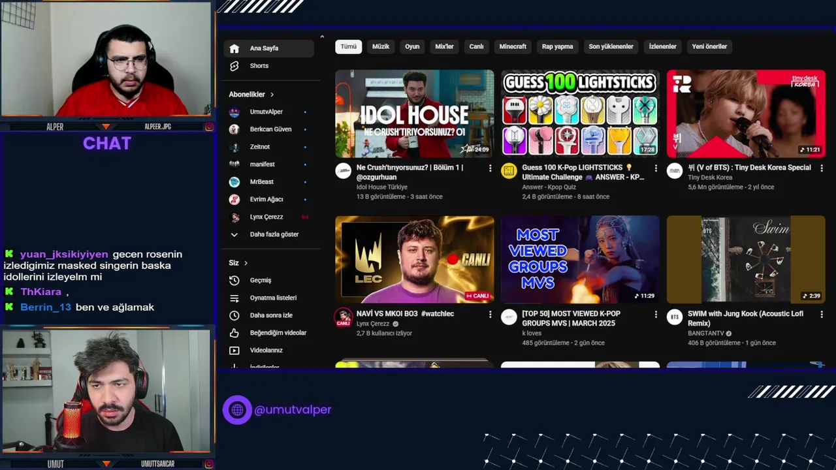The image size is (836, 470).
Task: Open Lynx Çerezz channel avatar in sidebar
Action: click(x=234, y=217)
